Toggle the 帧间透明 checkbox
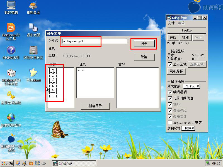The height and width of the screenshot is (167, 223). point(170,92)
